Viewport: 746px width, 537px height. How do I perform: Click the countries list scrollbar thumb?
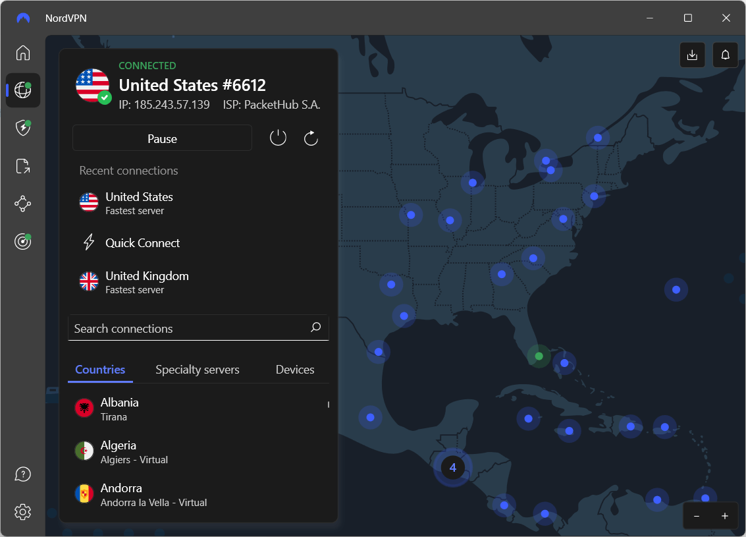[x=329, y=405]
